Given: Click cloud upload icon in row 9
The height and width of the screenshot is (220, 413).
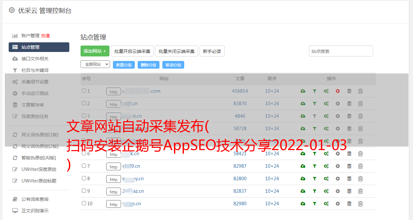Looking at the screenshot, I should click(x=303, y=191).
